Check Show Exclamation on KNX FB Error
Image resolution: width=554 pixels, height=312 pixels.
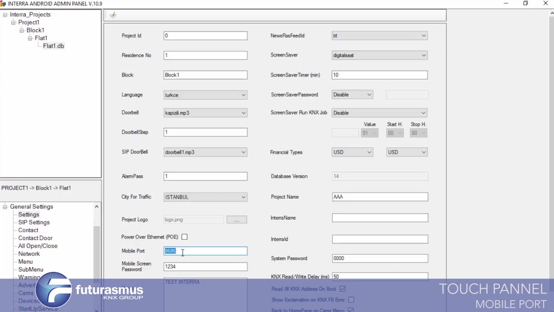pos(351,300)
